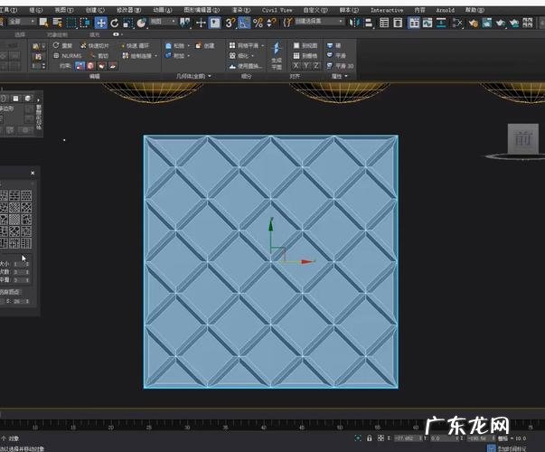The width and height of the screenshot is (545, 452).
Task: Pick the 剪切 (Cut) tool in the ribbon
Action: [x=98, y=55]
